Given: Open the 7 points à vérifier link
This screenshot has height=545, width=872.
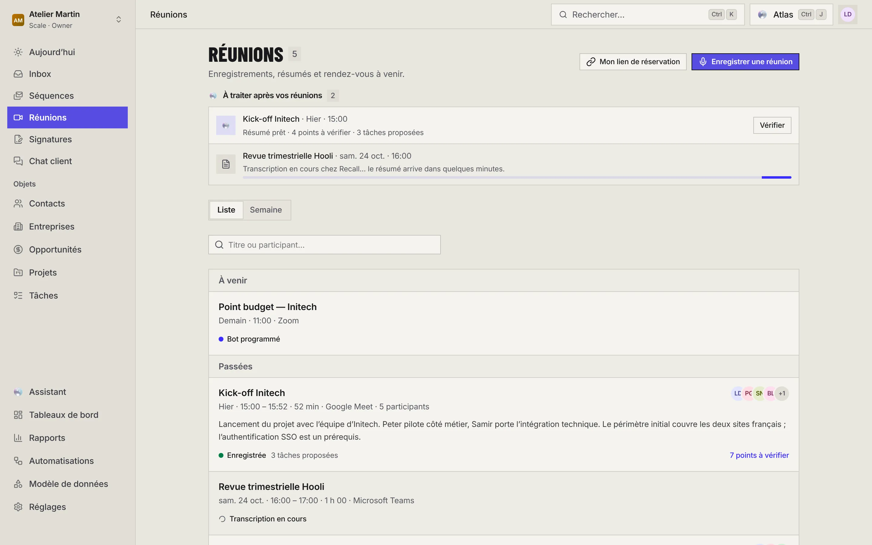Looking at the screenshot, I should pos(759,455).
